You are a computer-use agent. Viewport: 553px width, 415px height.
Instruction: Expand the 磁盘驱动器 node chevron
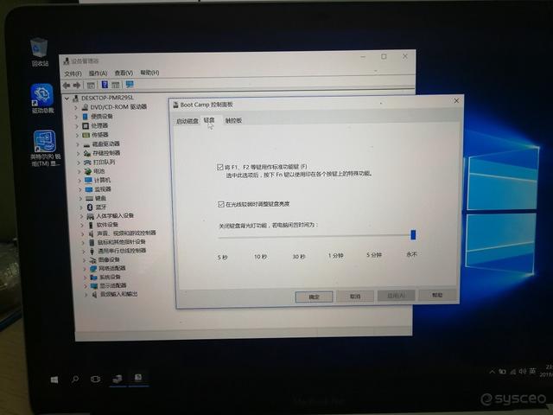[x=78, y=144]
